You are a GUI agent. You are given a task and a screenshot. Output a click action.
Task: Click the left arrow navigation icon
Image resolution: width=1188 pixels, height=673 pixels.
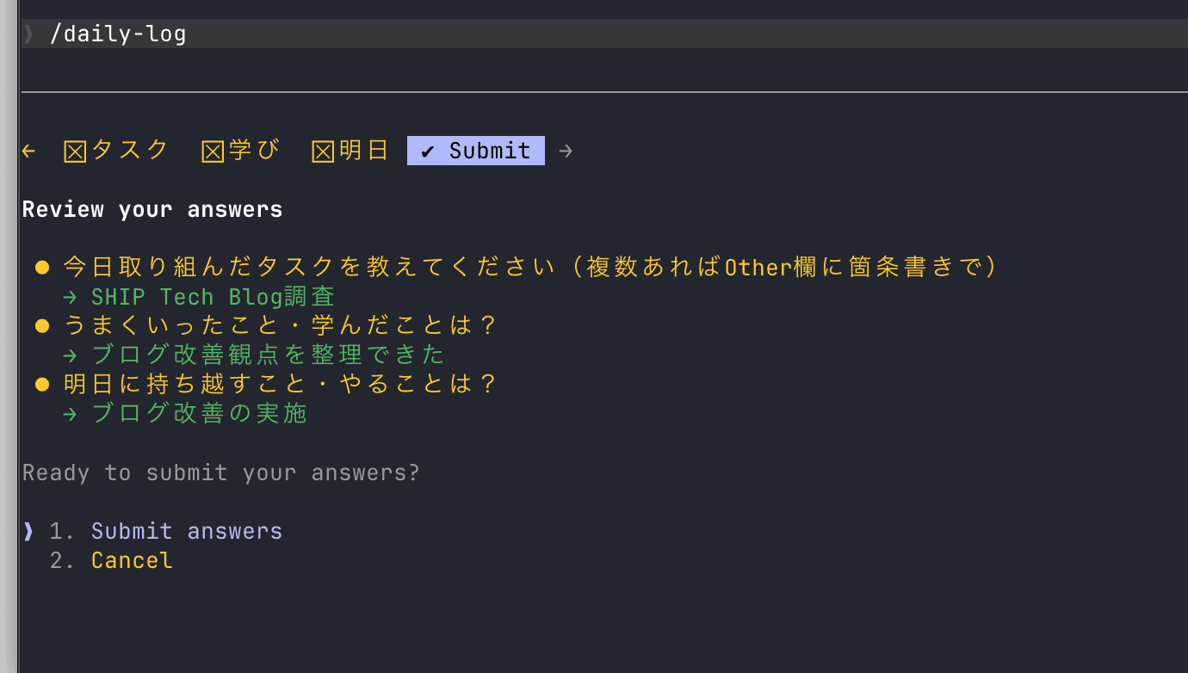click(28, 150)
